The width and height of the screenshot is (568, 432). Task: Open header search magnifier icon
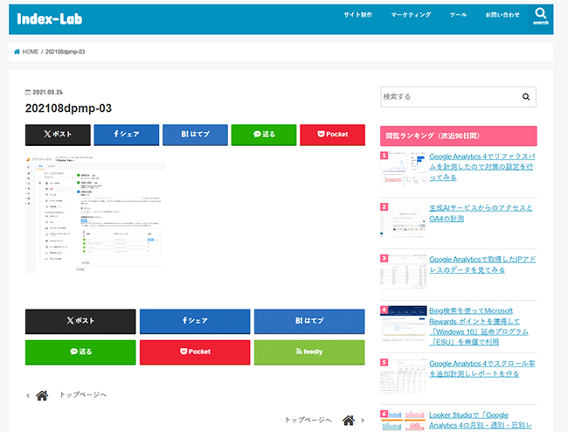[540, 16]
